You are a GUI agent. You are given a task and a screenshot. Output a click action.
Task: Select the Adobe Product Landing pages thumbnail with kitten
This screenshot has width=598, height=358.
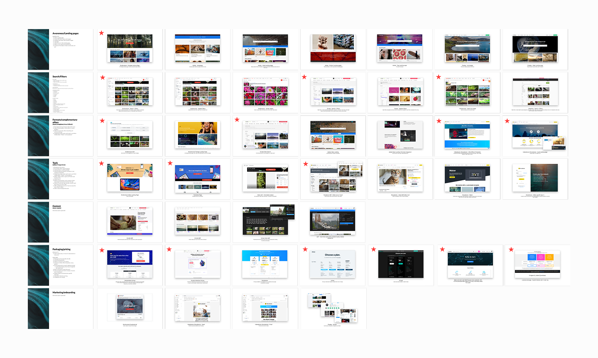coord(333,48)
